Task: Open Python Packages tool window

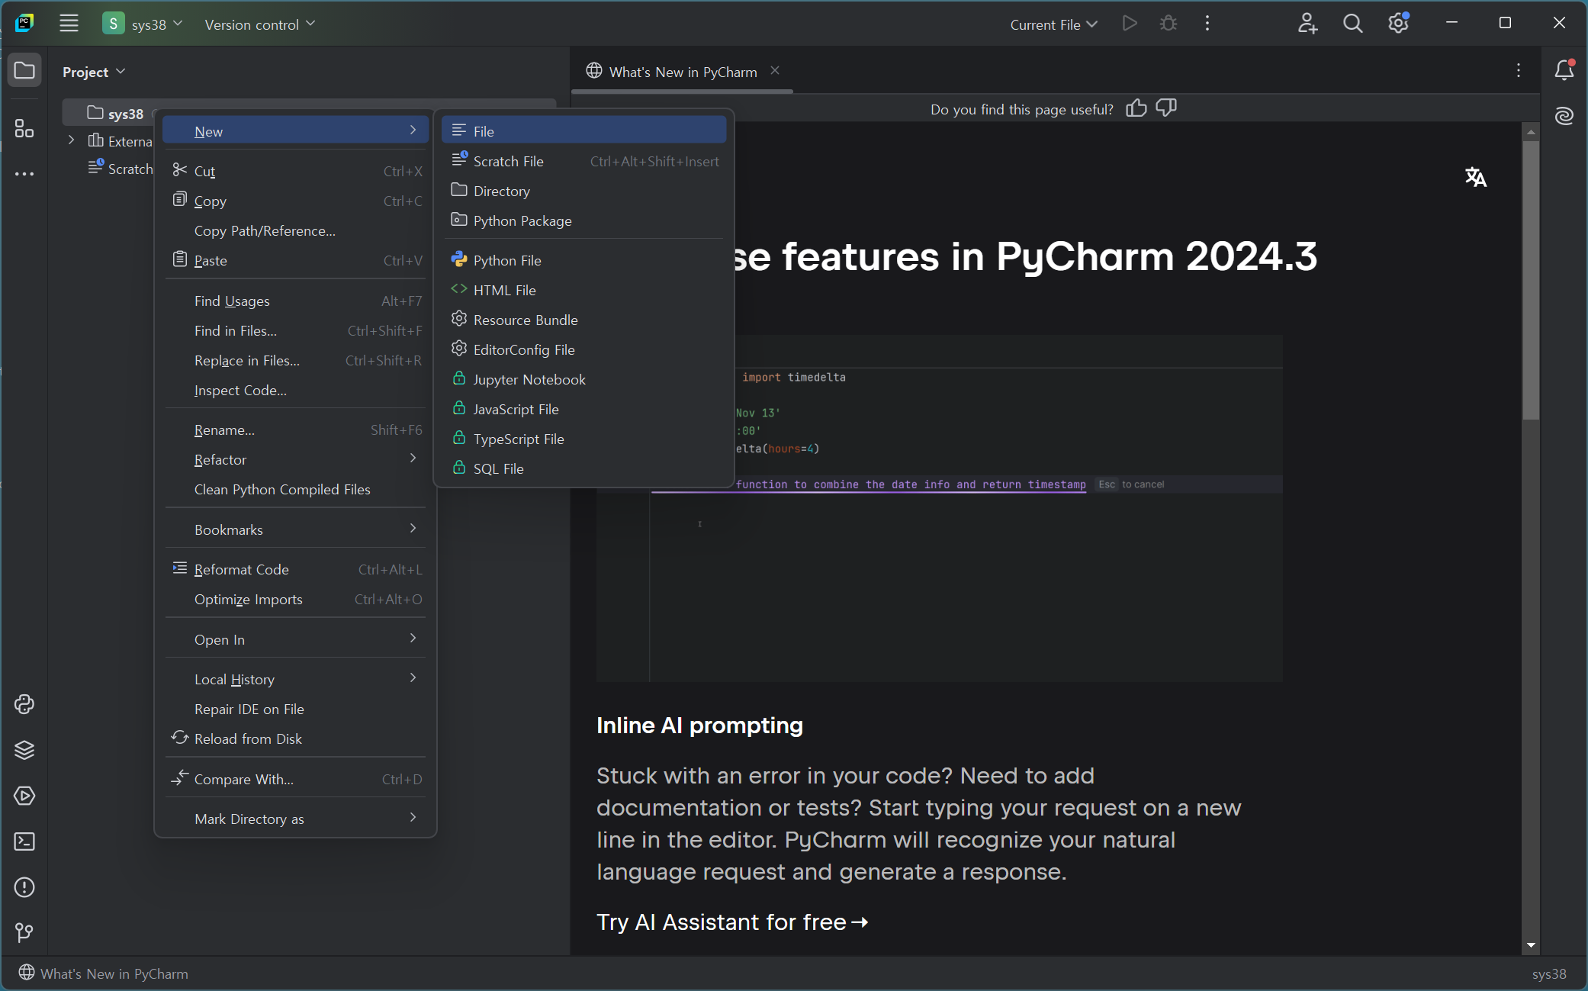Action: (24, 750)
